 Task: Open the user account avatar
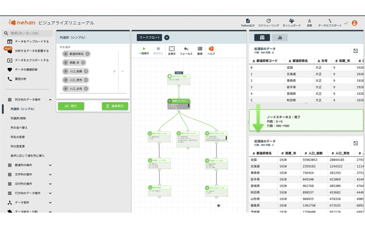tap(355, 23)
